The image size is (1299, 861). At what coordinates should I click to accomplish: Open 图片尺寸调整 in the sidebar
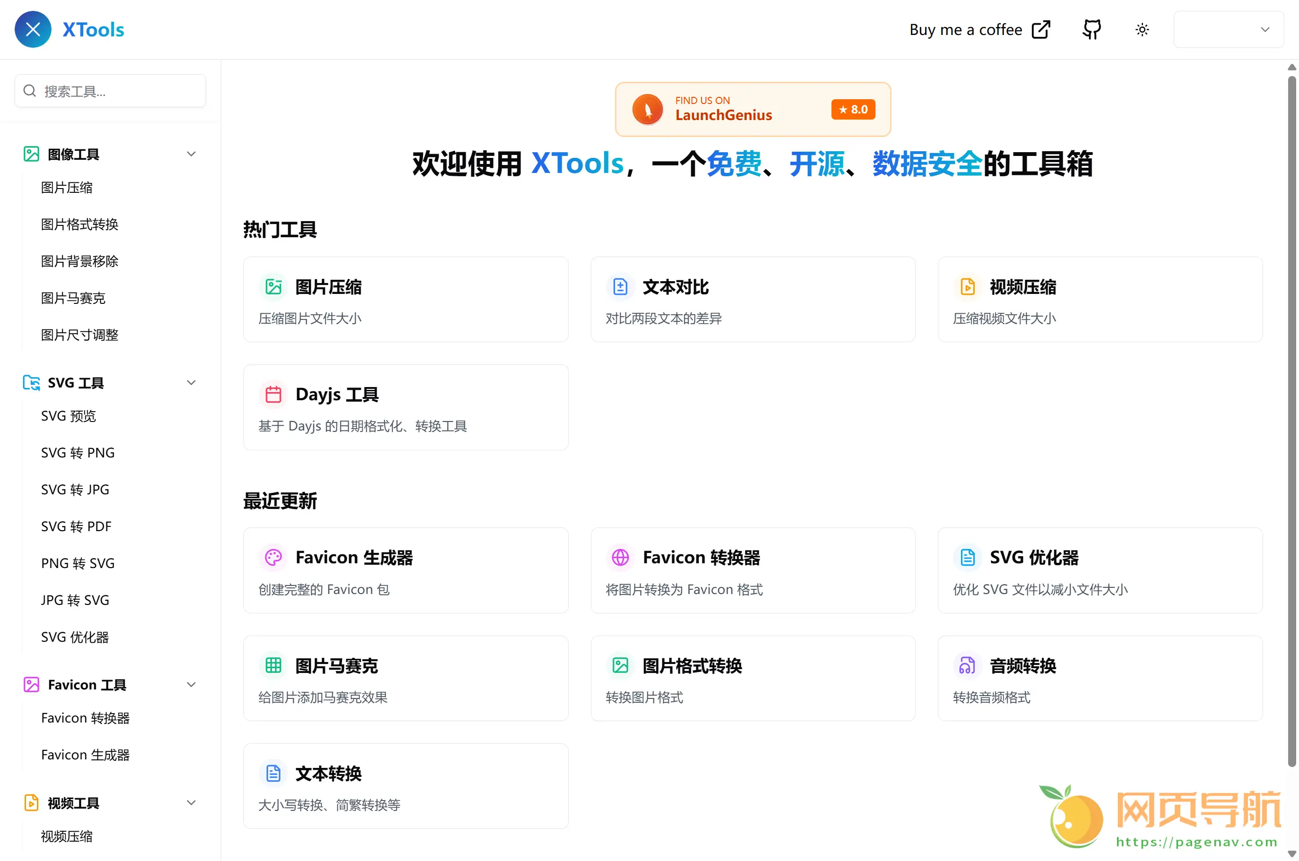(x=79, y=335)
